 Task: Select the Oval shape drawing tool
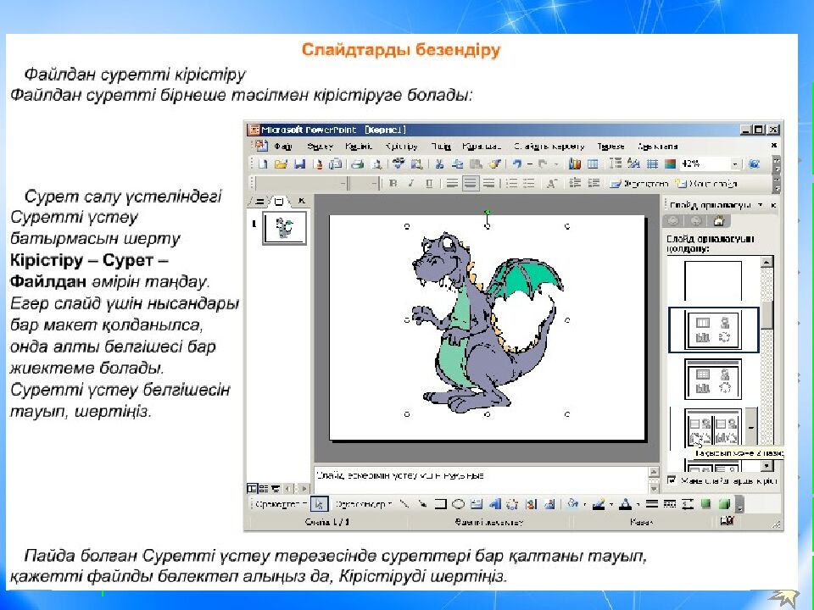(x=458, y=504)
